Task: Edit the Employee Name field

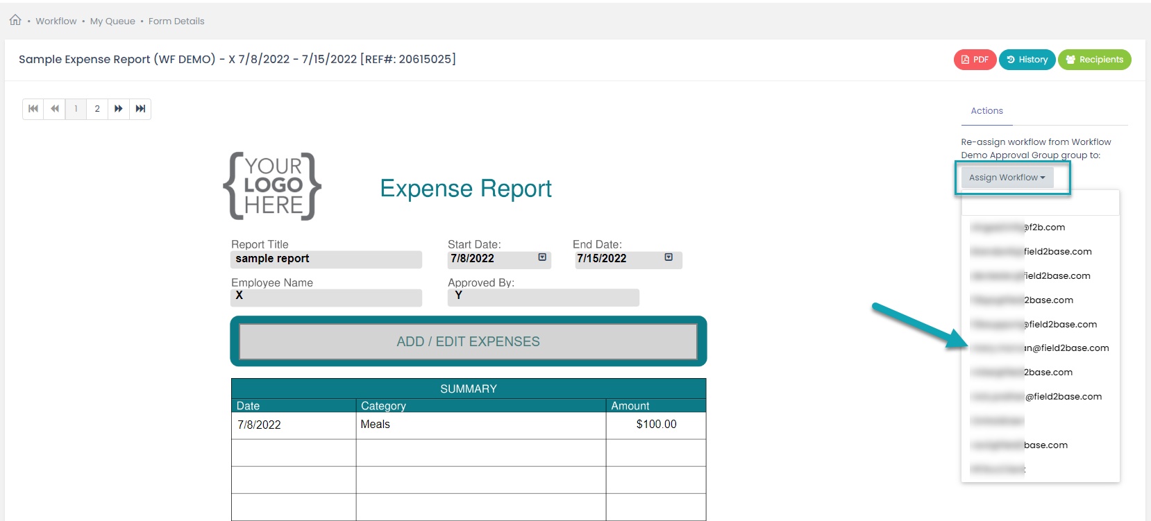Action: (326, 297)
